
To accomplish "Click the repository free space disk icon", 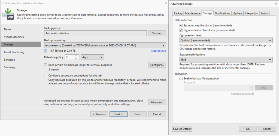I will click(x=46, y=51).
